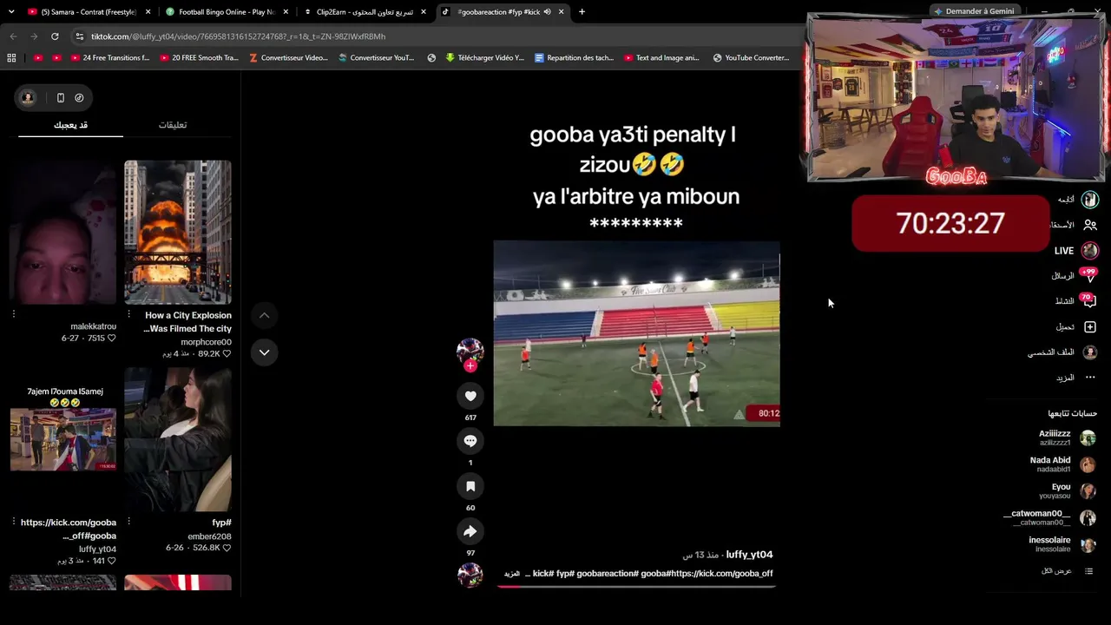This screenshot has height=625, width=1111.
Task: Follow the creator with the red plus badge
Action: pyautogui.click(x=470, y=366)
